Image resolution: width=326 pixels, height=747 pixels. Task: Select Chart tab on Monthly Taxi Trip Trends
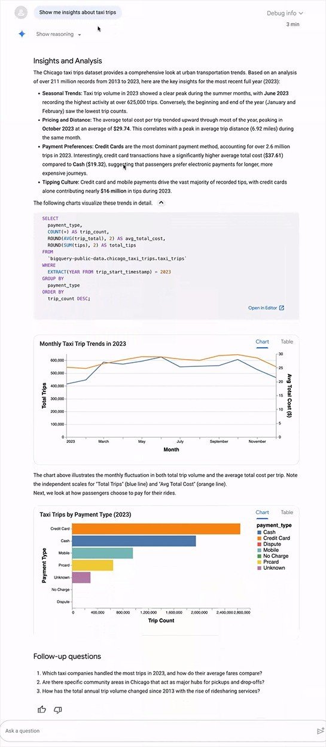click(x=262, y=342)
